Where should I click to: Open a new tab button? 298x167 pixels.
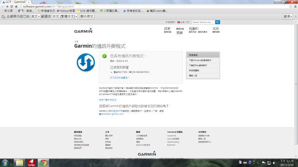34,2
